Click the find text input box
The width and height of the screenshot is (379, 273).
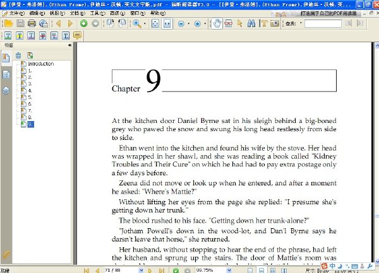point(323,23)
